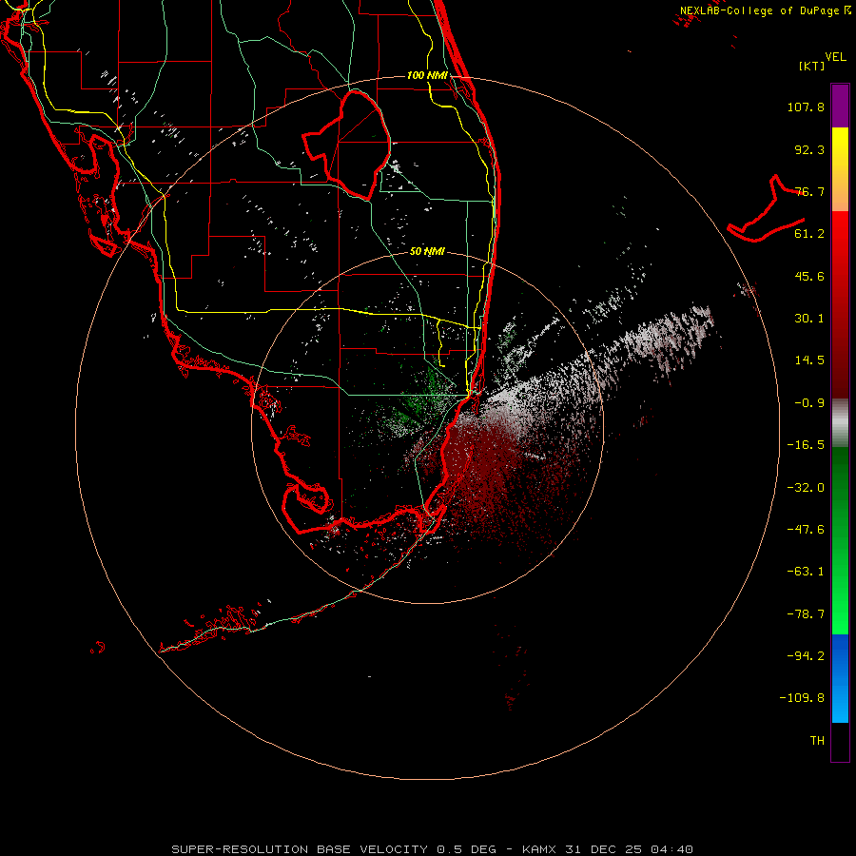Image resolution: width=856 pixels, height=856 pixels.
Task: Click the dense red velocity echo offshore Miami
Action: tap(486, 470)
